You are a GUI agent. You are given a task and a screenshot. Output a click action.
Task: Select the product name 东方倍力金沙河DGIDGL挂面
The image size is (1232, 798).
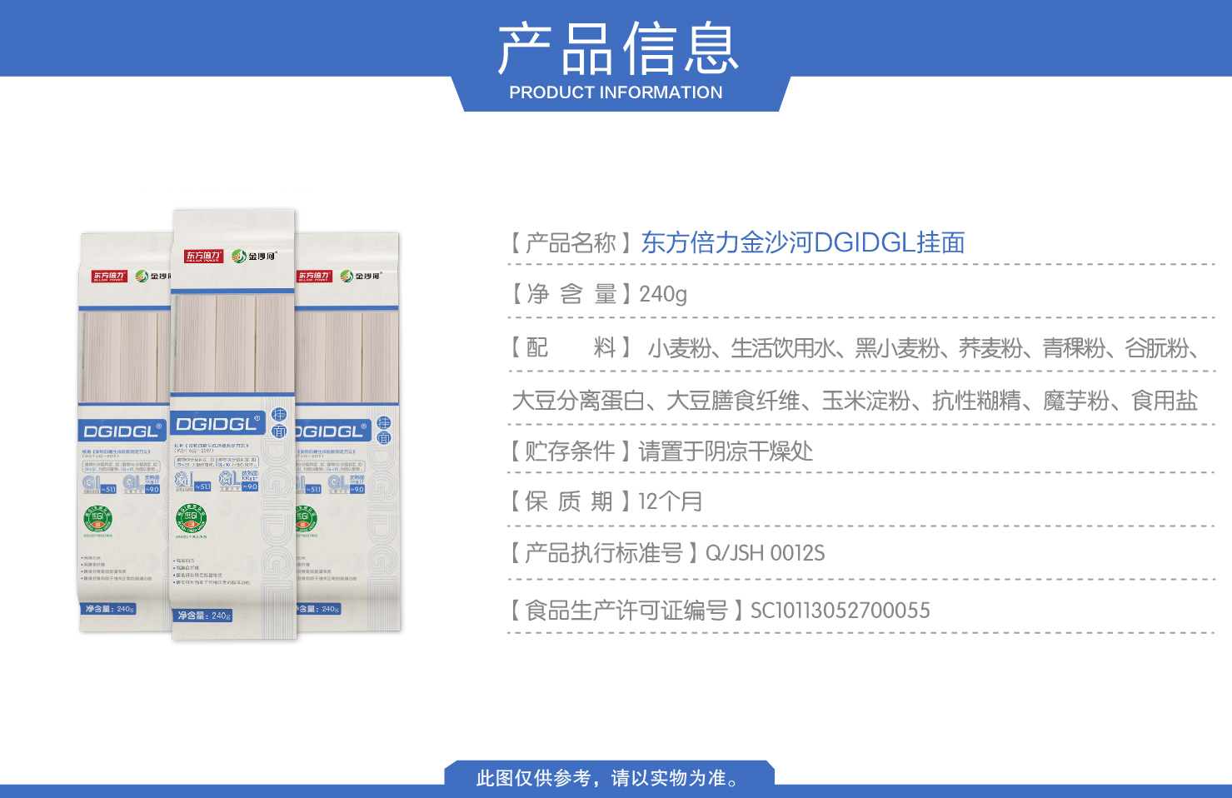tap(803, 242)
